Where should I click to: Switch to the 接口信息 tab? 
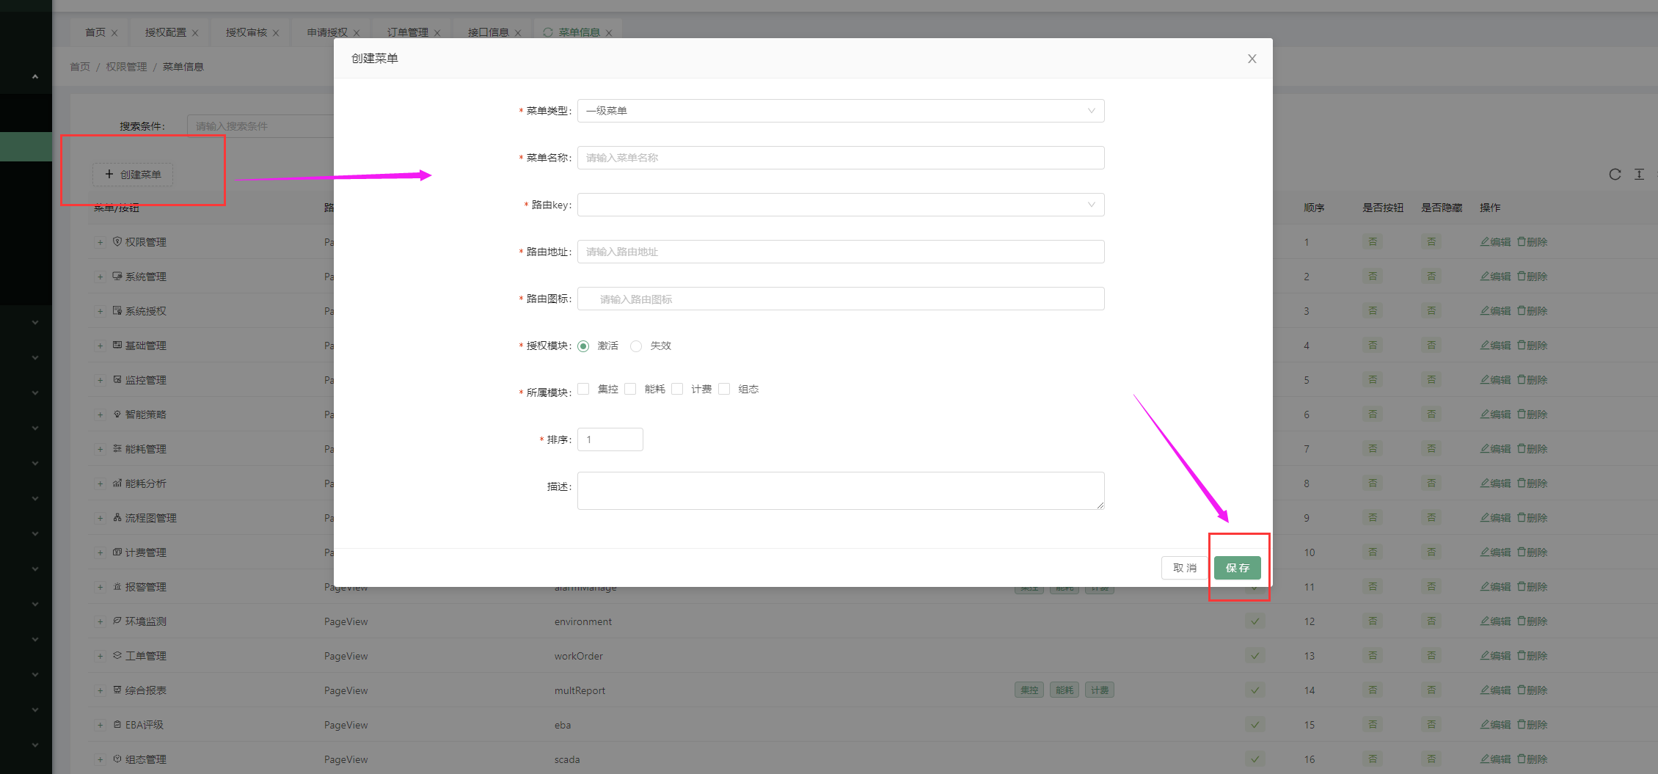[489, 32]
